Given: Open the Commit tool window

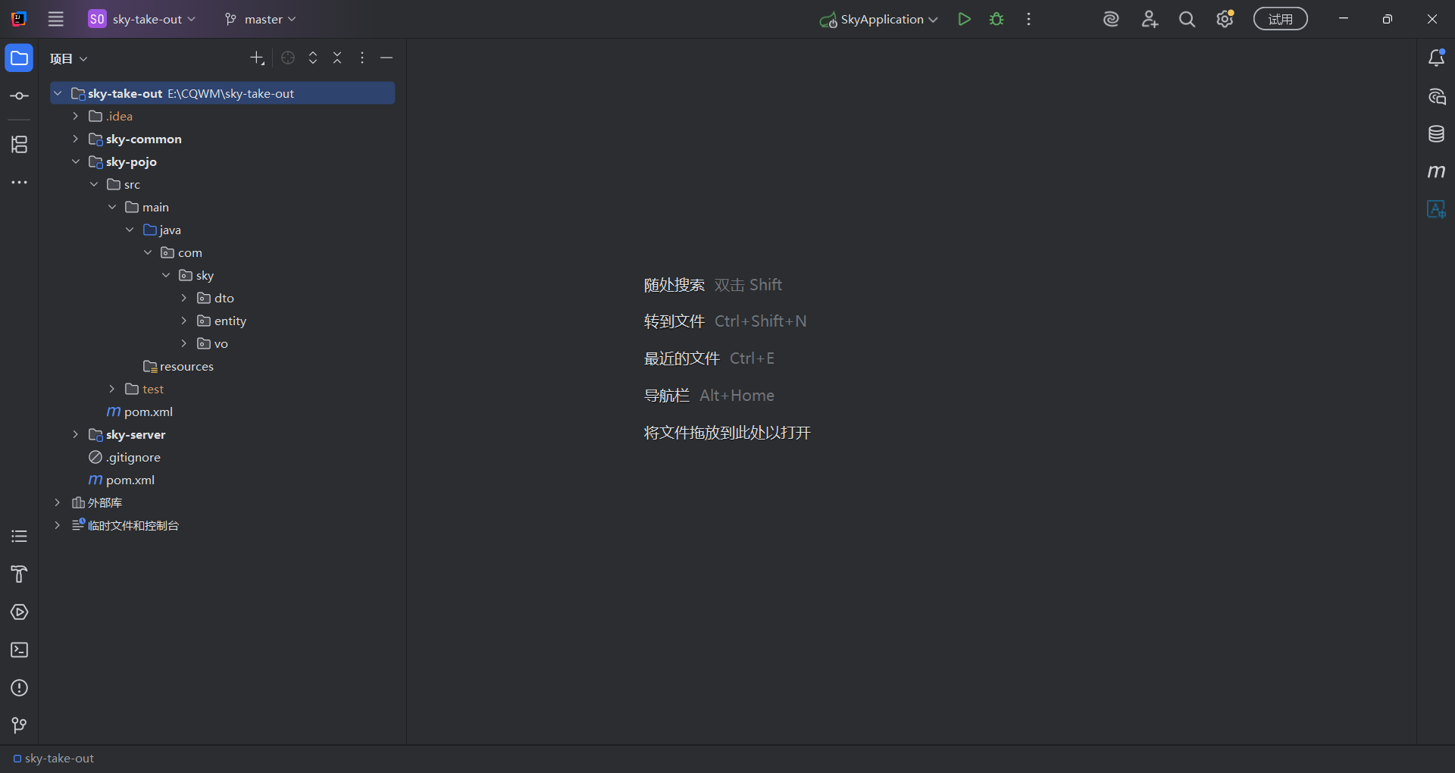Looking at the screenshot, I should click(19, 96).
